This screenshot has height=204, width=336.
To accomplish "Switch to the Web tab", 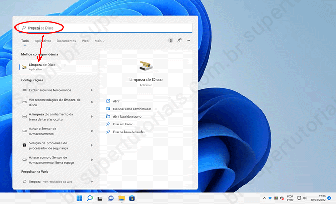I will (x=85, y=41).
